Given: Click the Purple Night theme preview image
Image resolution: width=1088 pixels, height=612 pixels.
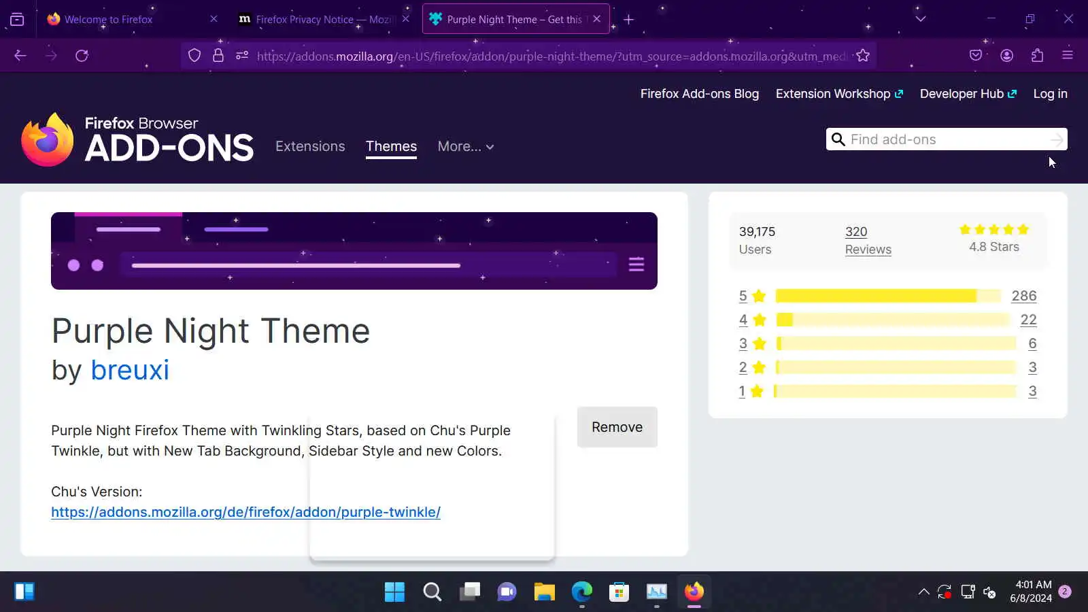Looking at the screenshot, I should tap(354, 251).
